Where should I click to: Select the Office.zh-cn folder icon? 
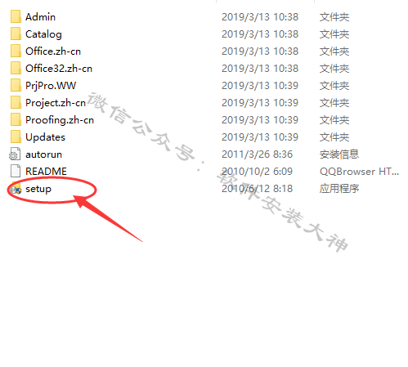point(16,51)
